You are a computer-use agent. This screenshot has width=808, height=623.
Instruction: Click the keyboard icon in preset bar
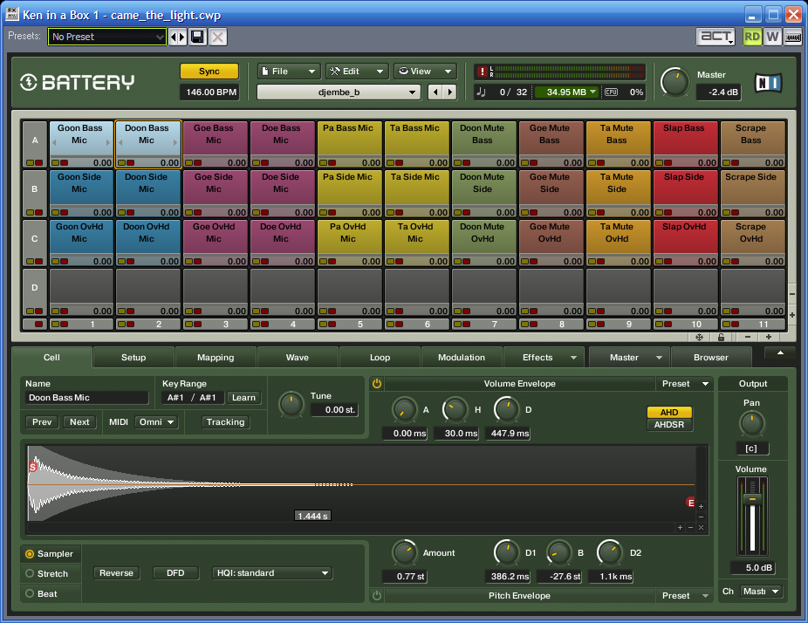[792, 37]
